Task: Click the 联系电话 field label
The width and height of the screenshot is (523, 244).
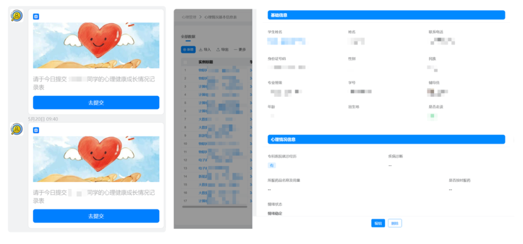Action: coord(436,32)
